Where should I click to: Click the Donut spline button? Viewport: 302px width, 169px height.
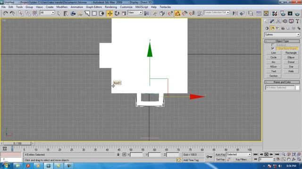(291, 62)
